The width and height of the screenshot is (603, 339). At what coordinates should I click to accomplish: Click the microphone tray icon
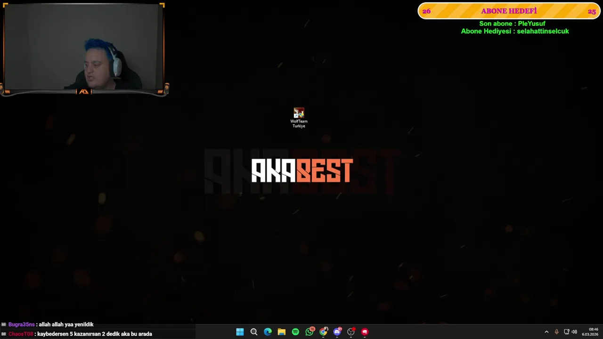pyautogui.click(x=556, y=332)
